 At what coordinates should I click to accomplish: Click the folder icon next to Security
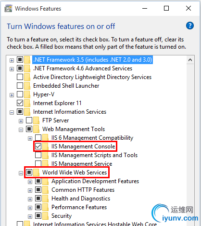click(x=46, y=216)
